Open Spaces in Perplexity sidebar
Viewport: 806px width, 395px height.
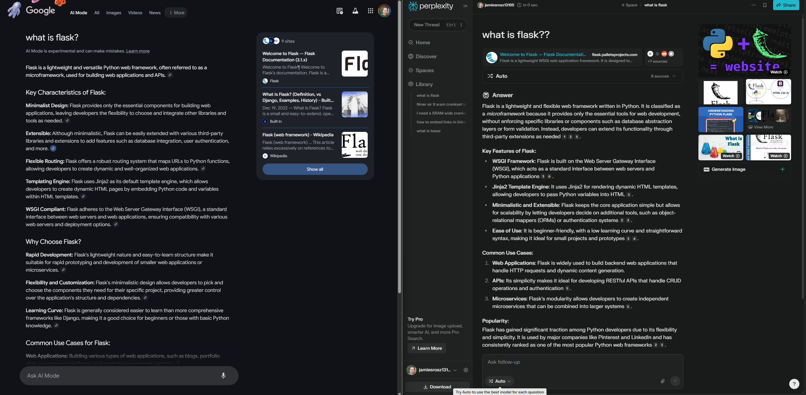click(421, 71)
